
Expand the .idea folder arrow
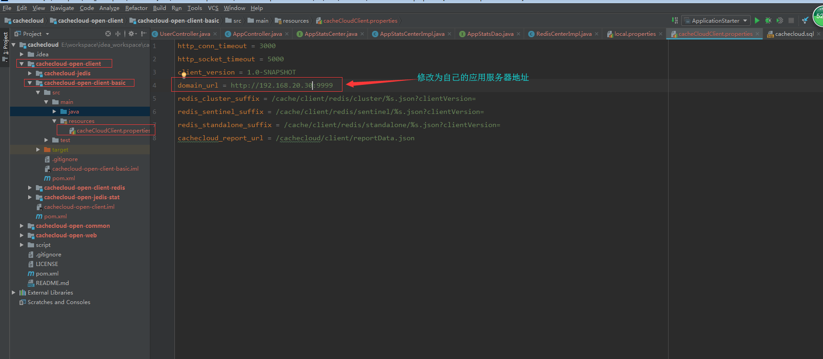[22, 54]
